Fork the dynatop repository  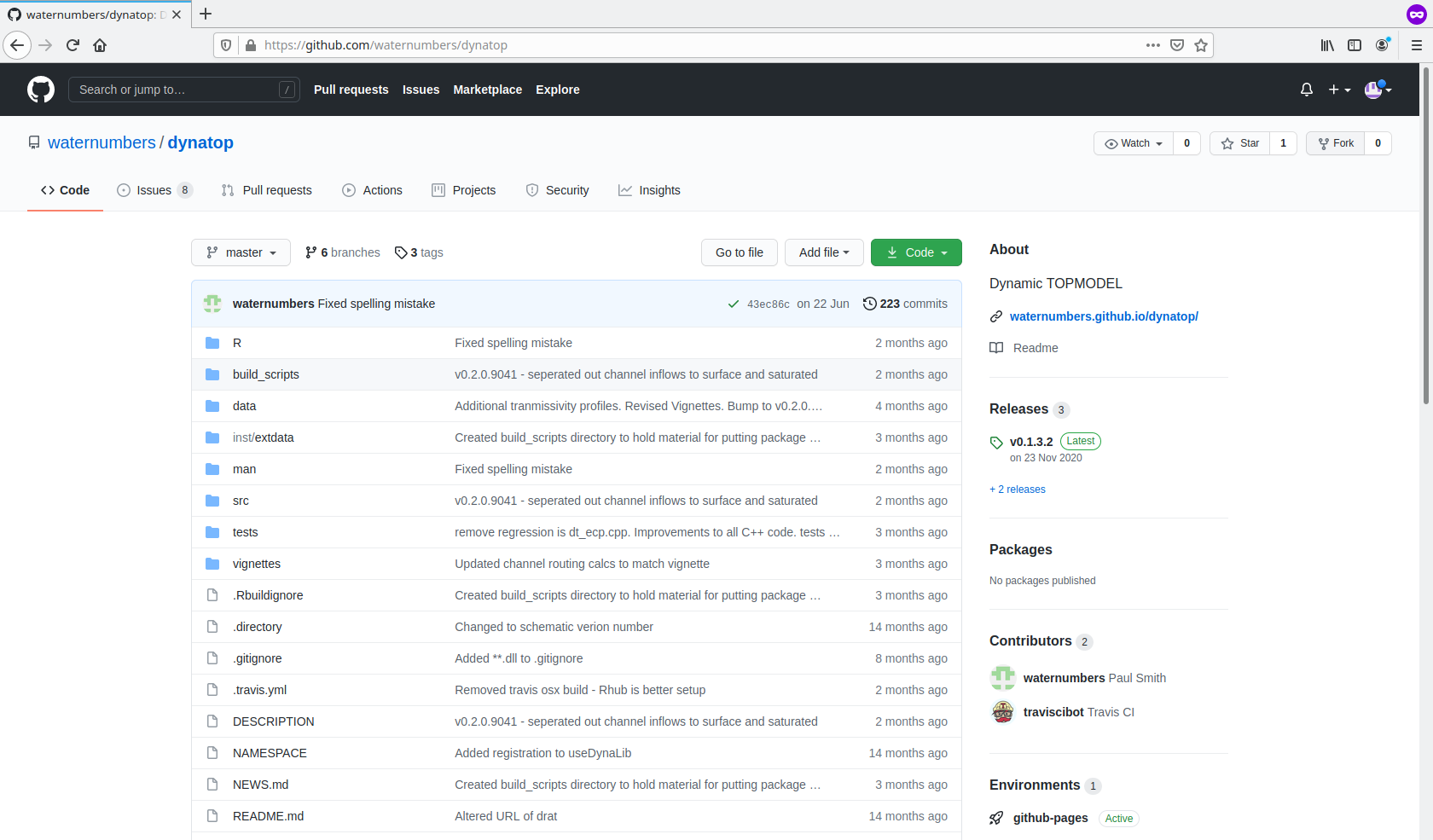pyautogui.click(x=1336, y=143)
